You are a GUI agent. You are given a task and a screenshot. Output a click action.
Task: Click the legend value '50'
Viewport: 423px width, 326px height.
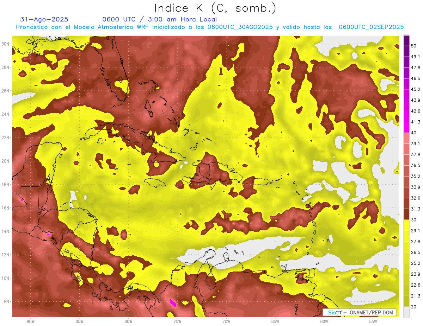pos(414,46)
